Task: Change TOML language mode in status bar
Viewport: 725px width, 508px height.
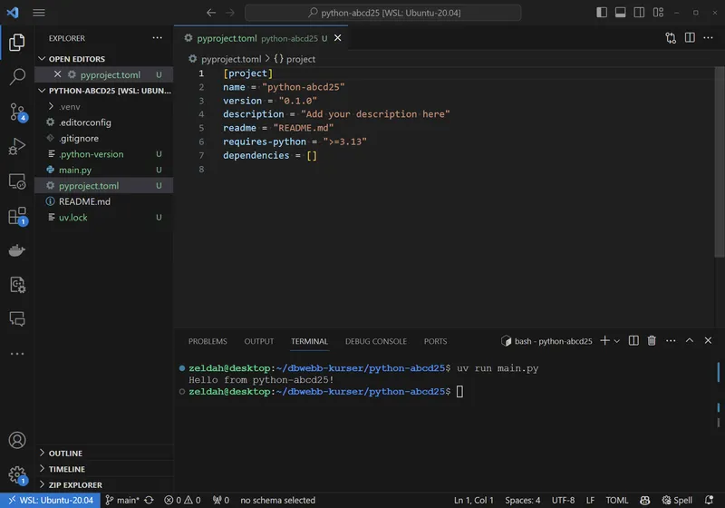Action: [617, 500]
